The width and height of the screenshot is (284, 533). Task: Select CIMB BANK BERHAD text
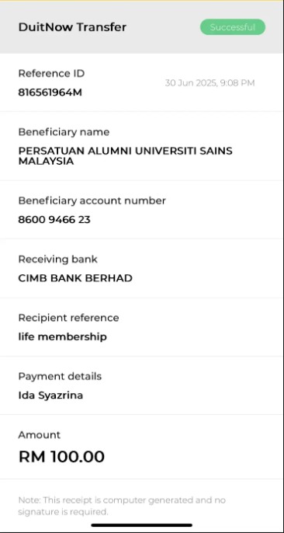point(75,278)
